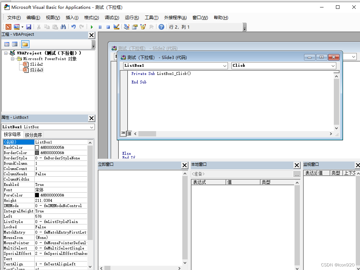
Task: Click the 类型 column header in 监视窗口
Action: pos(336,173)
